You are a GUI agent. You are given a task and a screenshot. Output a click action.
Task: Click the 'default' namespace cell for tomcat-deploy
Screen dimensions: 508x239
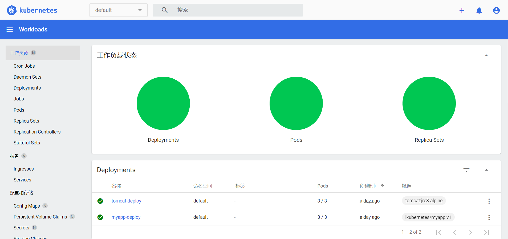coord(201,201)
